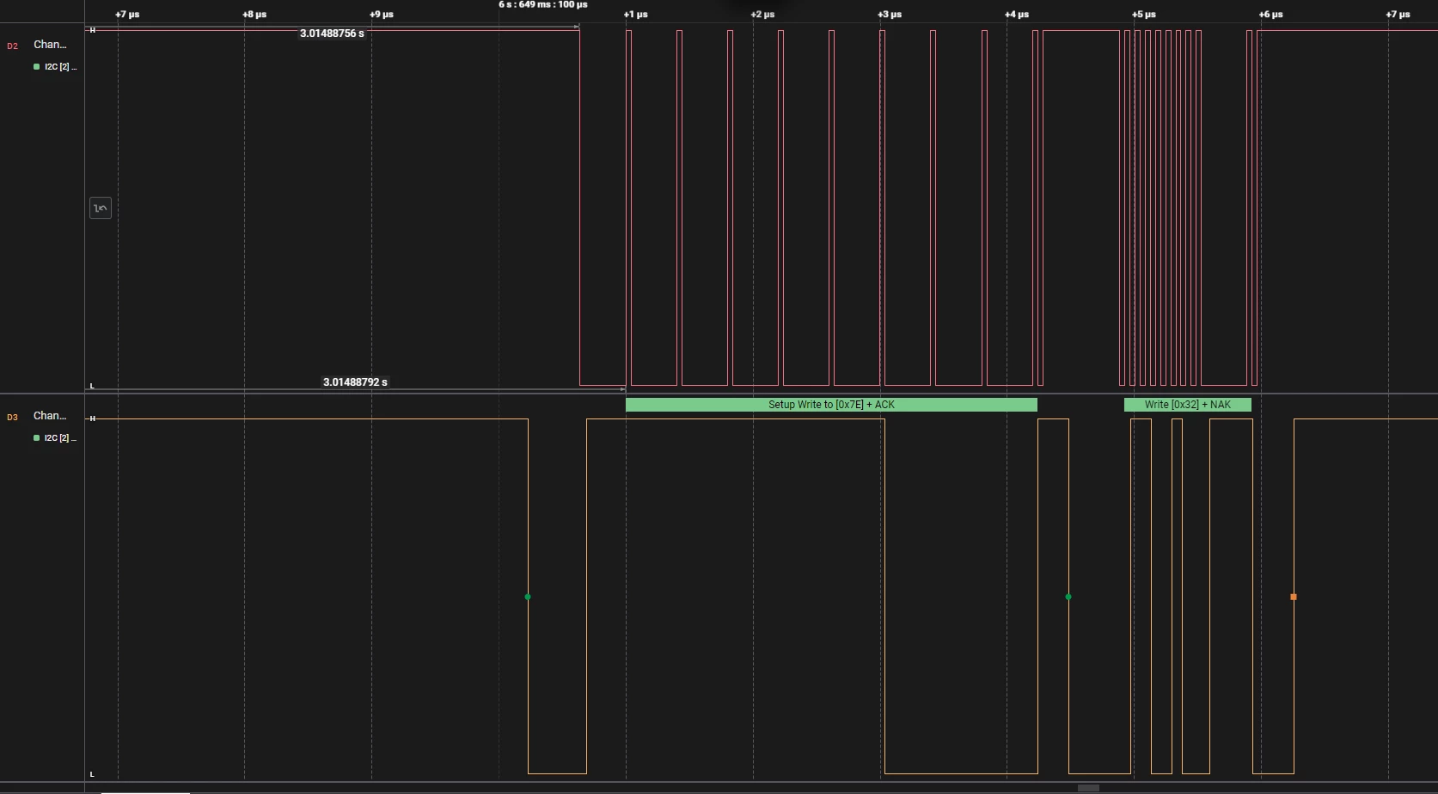1438x794 pixels.
Task: Click 'Write [0x32] + NAK' decoded bubble
Action: [x=1188, y=405]
